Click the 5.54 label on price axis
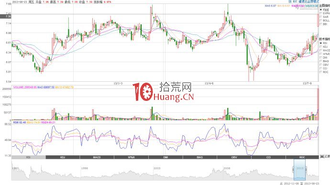Viewport: 330px width, 185px height. pyautogui.click(x=9, y=81)
